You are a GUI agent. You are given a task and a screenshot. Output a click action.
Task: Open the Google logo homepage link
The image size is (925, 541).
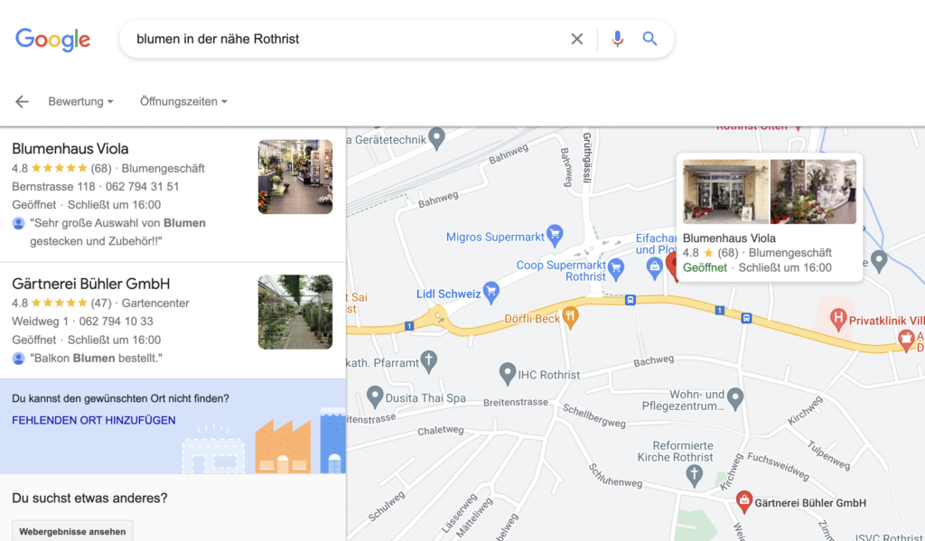53,39
